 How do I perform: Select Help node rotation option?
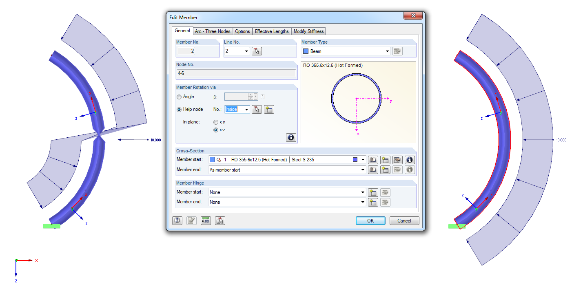(x=179, y=109)
